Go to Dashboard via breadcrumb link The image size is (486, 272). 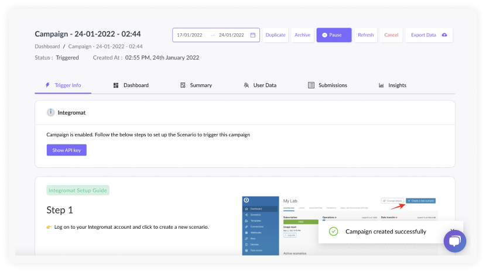click(x=47, y=46)
